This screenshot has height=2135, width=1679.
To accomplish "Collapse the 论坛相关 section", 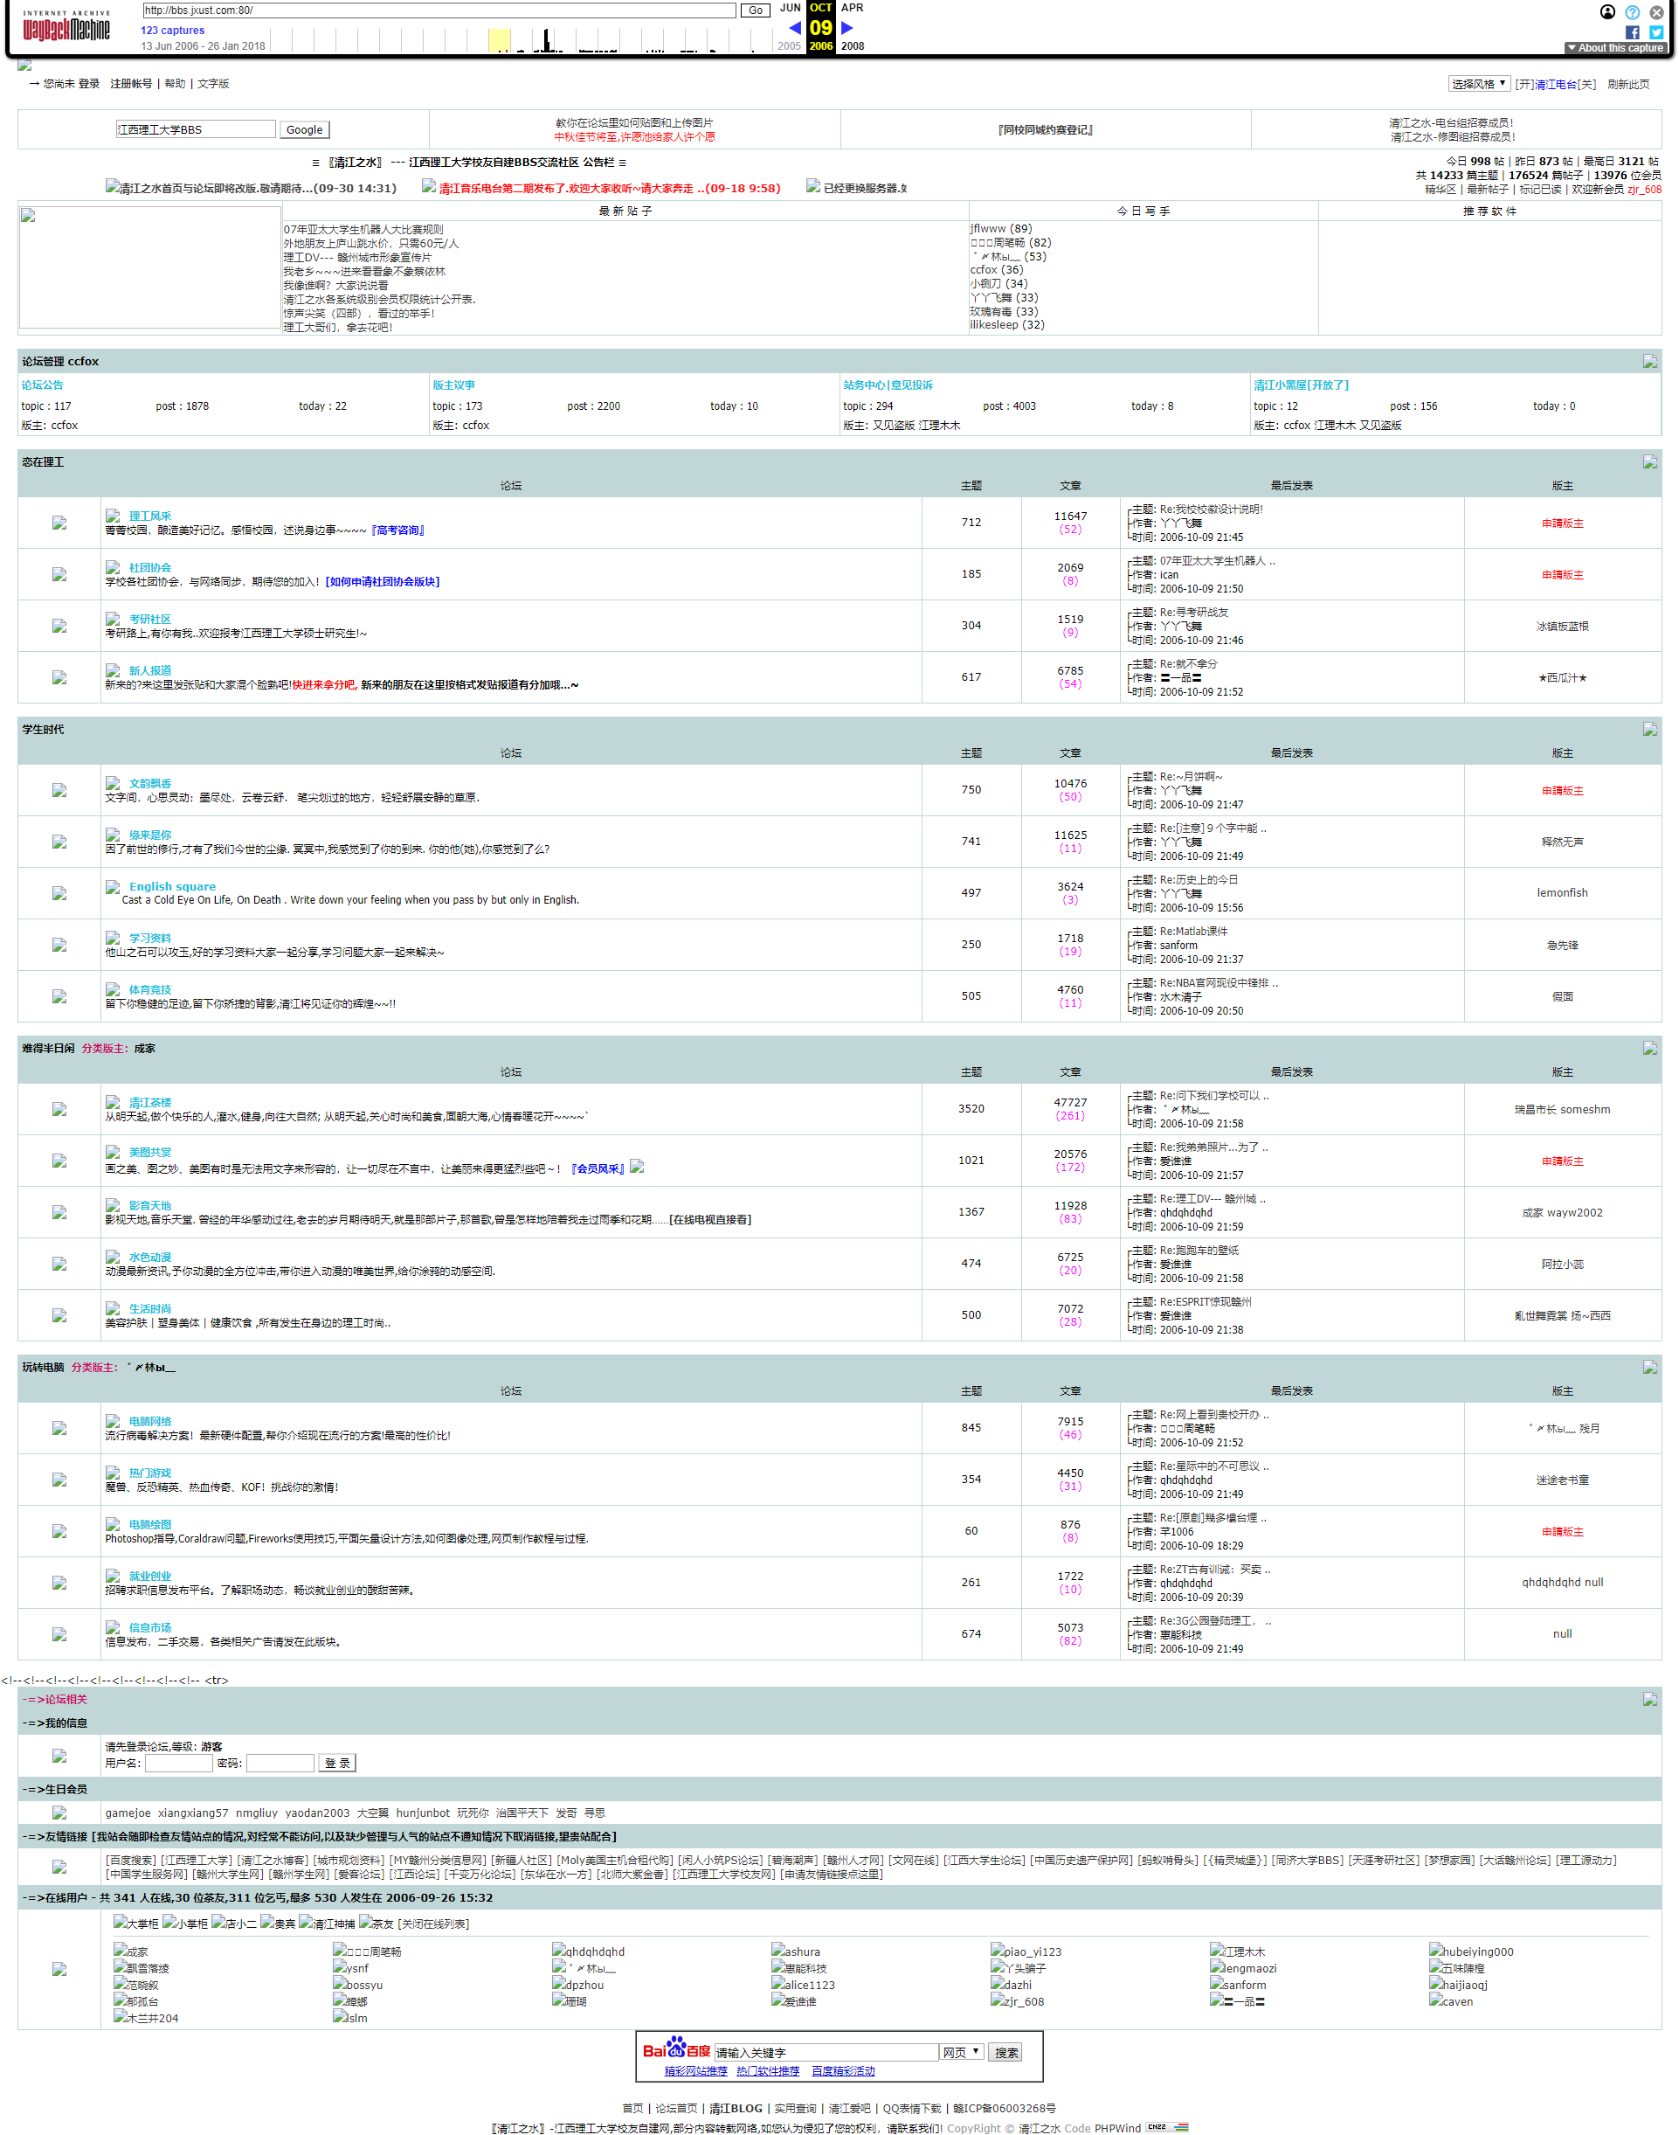I will pyautogui.click(x=1649, y=1698).
